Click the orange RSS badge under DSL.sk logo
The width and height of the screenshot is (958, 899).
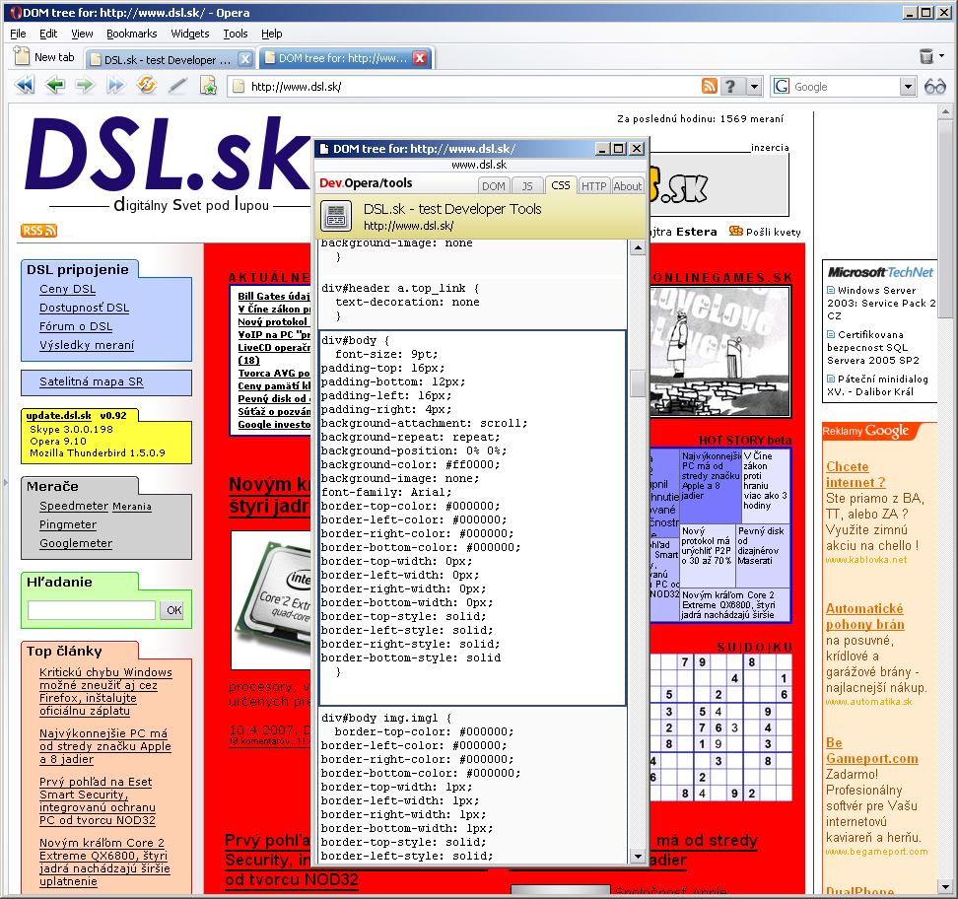pos(38,231)
